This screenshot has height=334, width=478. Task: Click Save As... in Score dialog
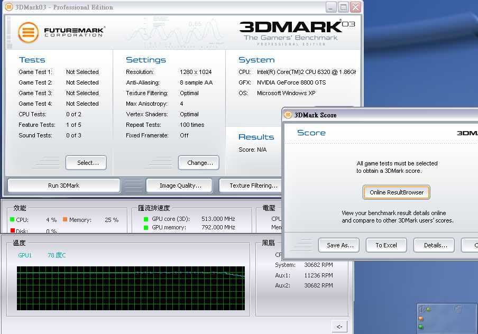coord(339,245)
